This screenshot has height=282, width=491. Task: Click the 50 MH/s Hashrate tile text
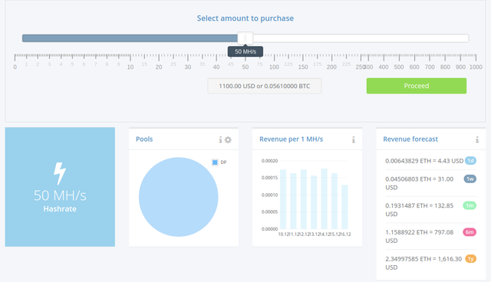(x=60, y=201)
